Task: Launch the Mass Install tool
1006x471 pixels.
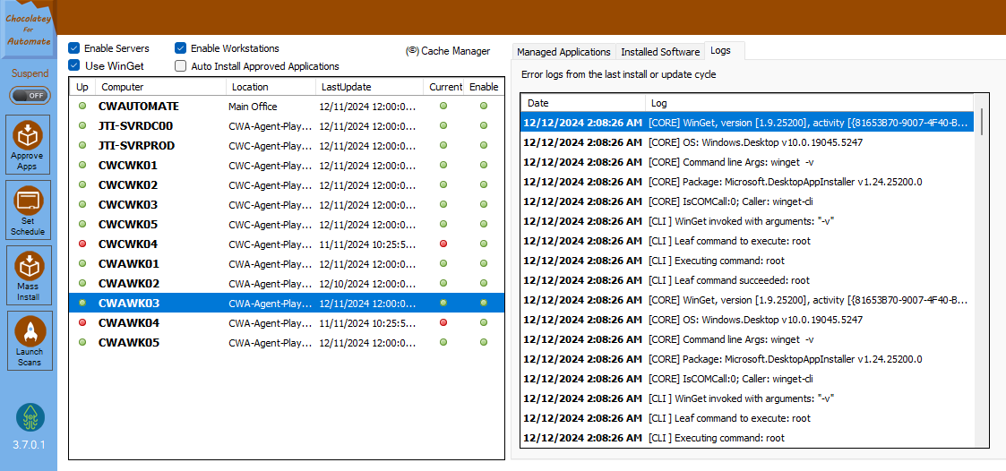Action: [x=28, y=275]
